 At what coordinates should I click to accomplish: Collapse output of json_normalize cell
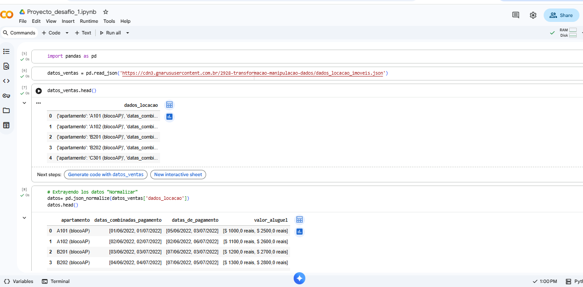(x=24, y=218)
